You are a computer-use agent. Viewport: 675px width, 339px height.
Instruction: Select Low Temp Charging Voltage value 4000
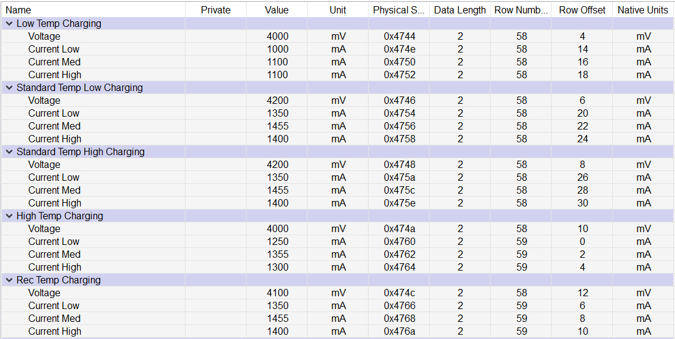coord(278,37)
